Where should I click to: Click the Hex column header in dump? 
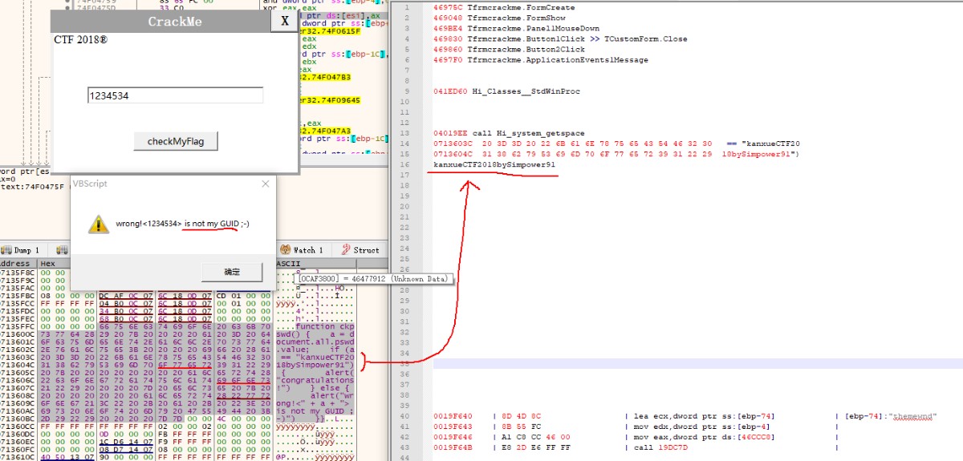coord(48,263)
